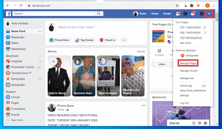Image resolution: width=222 pixels, height=129 pixels.
Task: Click the Tag friends button
Action: pyautogui.click(x=85, y=40)
